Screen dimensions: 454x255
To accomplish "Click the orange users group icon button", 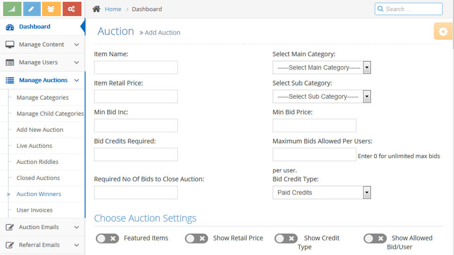I will click(x=52, y=8).
